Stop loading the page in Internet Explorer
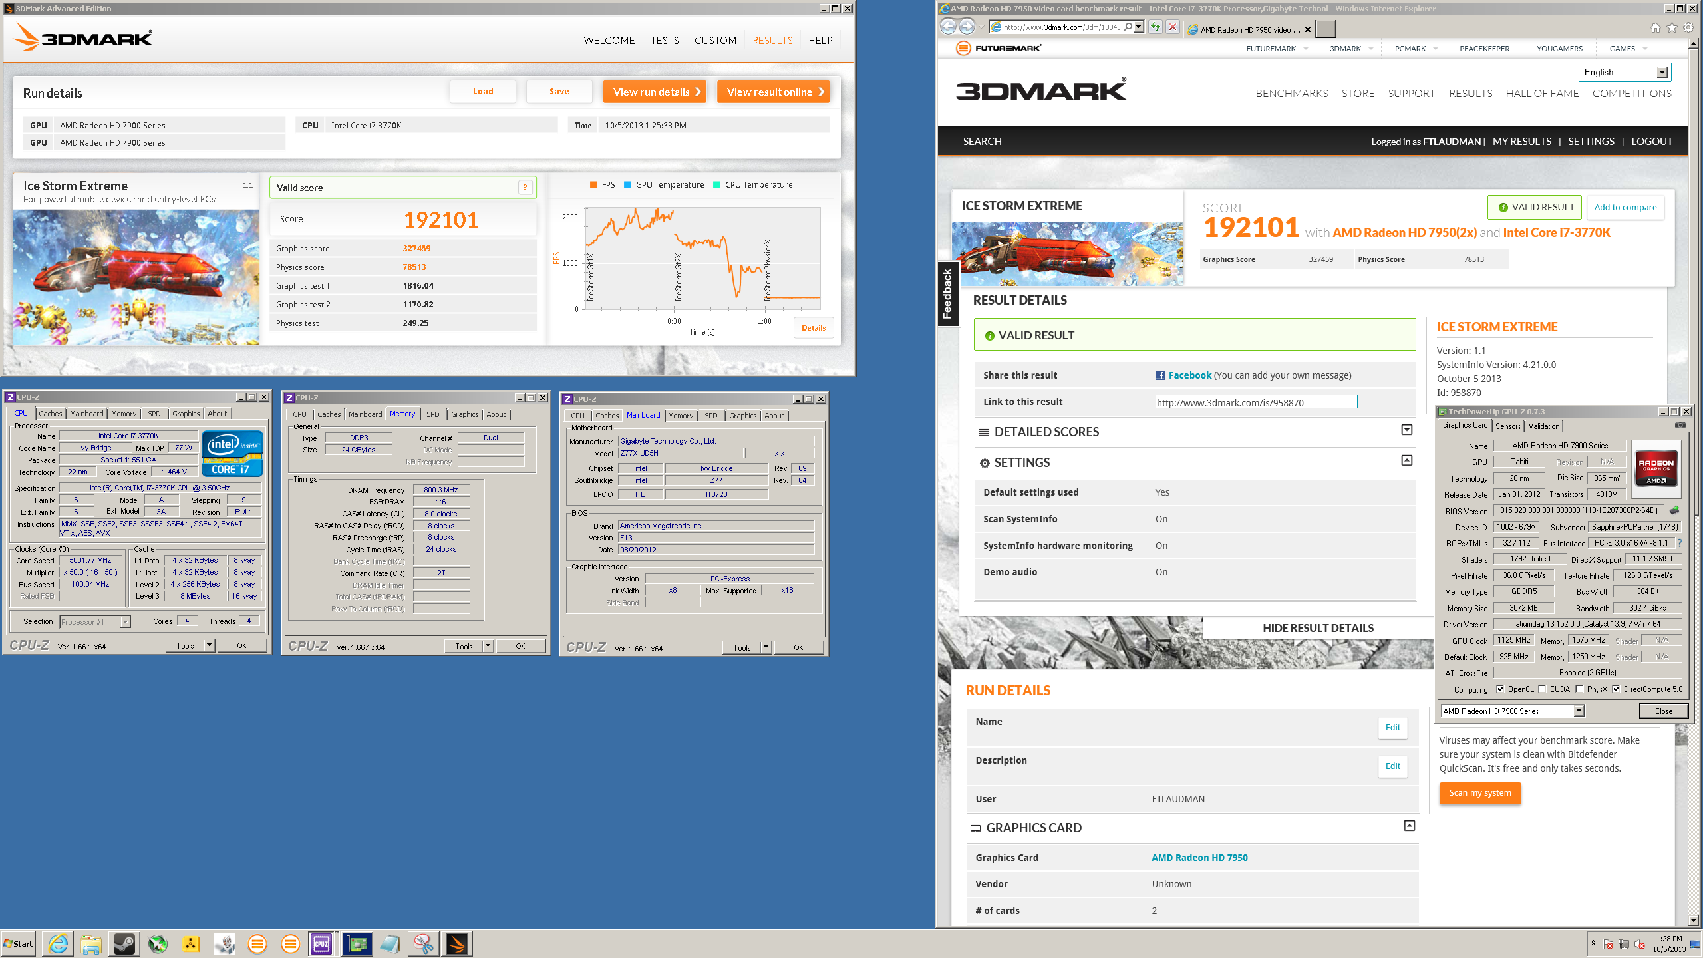The height and width of the screenshot is (958, 1703). point(1173,27)
